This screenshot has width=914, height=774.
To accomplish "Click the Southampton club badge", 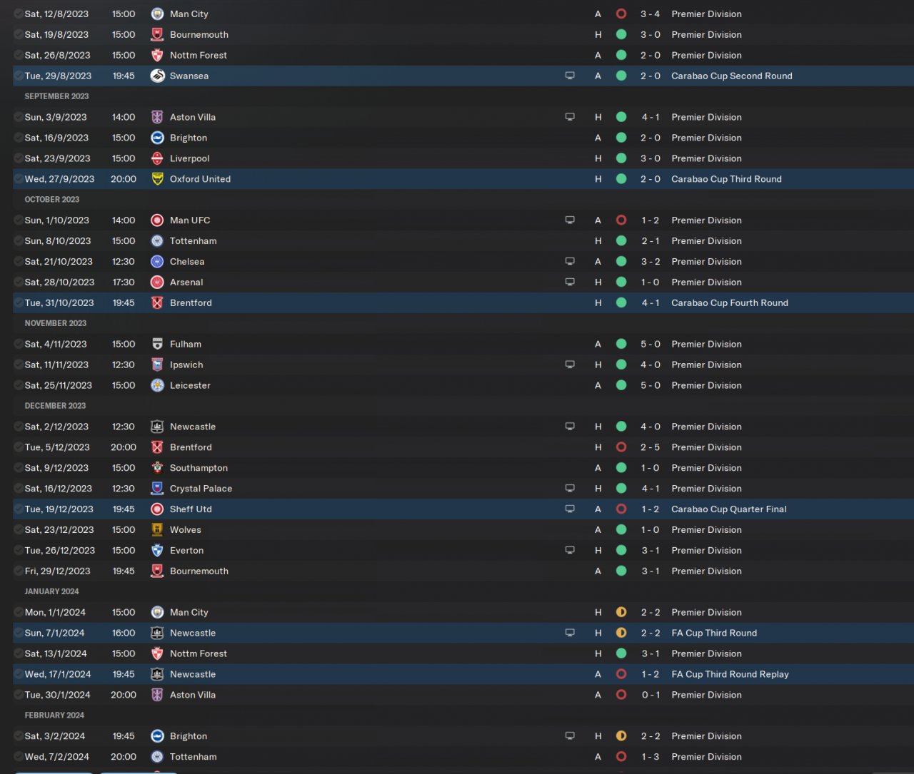I will (x=158, y=468).
